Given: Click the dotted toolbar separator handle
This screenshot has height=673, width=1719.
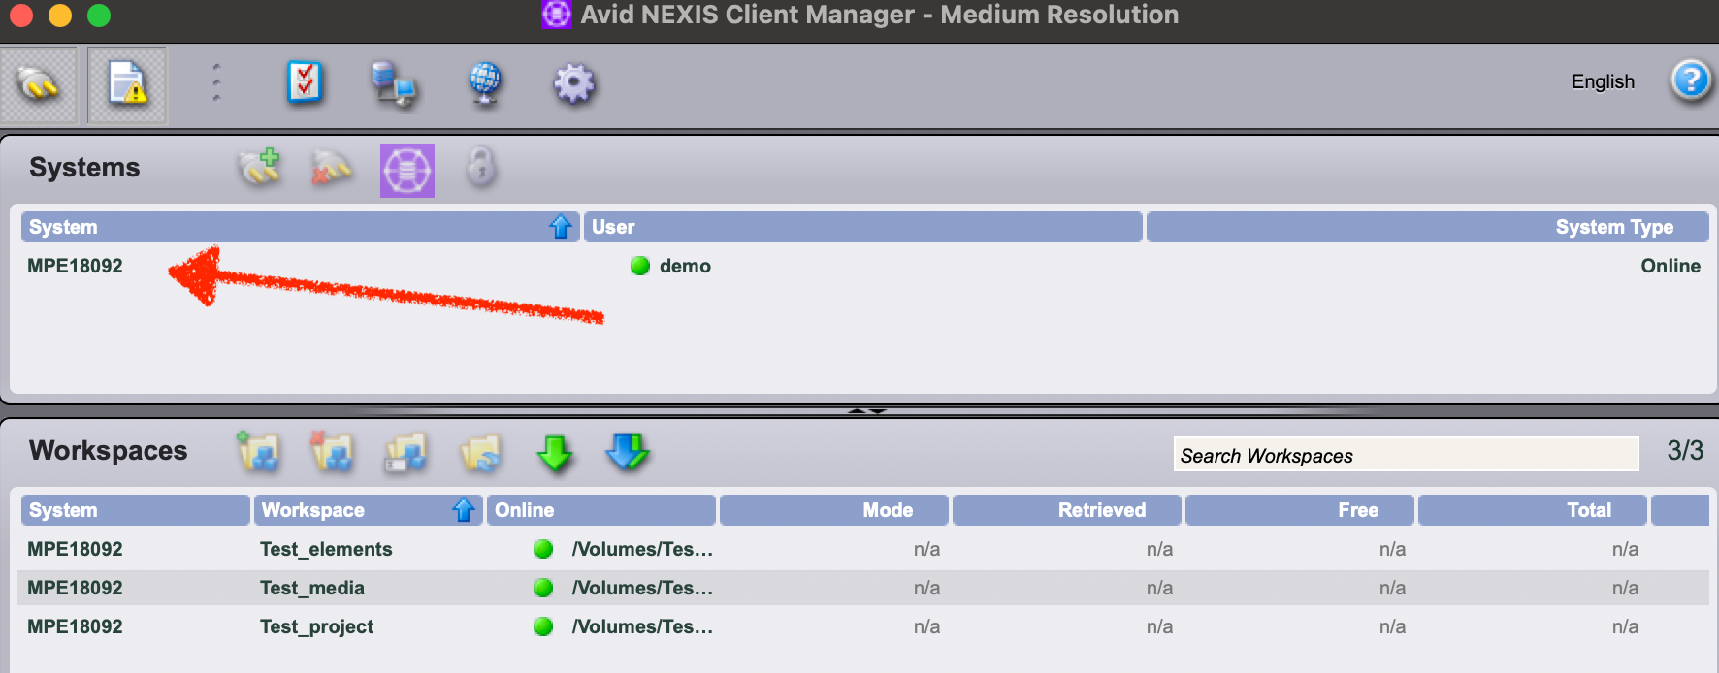Looking at the screenshot, I should [x=216, y=83].
